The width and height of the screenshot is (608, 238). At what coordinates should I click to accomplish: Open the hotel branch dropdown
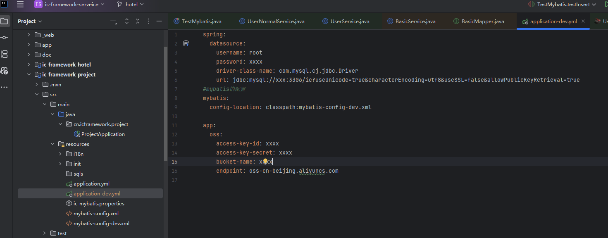[x=131, y=5]
